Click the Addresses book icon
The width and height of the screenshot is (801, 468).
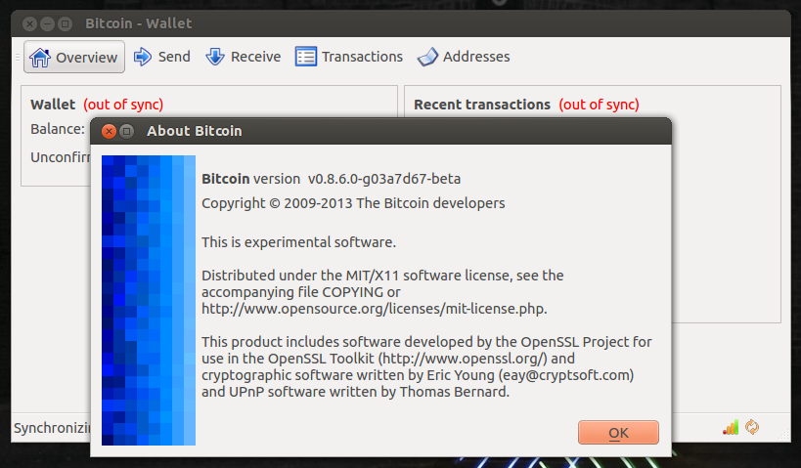tap(427, 57)
